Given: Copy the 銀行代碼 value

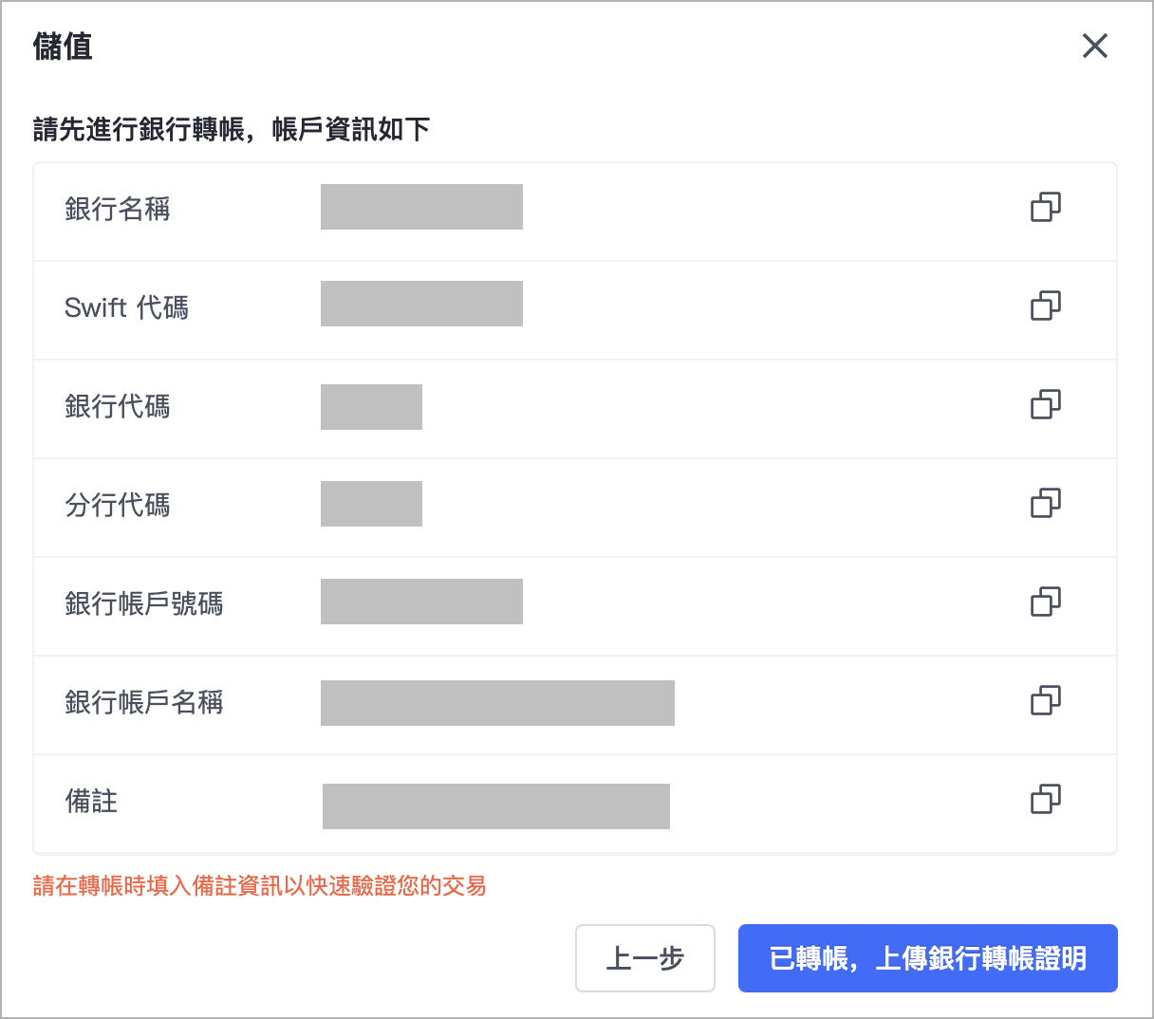Looking at the screenshot, I should tap(1045, 404).
